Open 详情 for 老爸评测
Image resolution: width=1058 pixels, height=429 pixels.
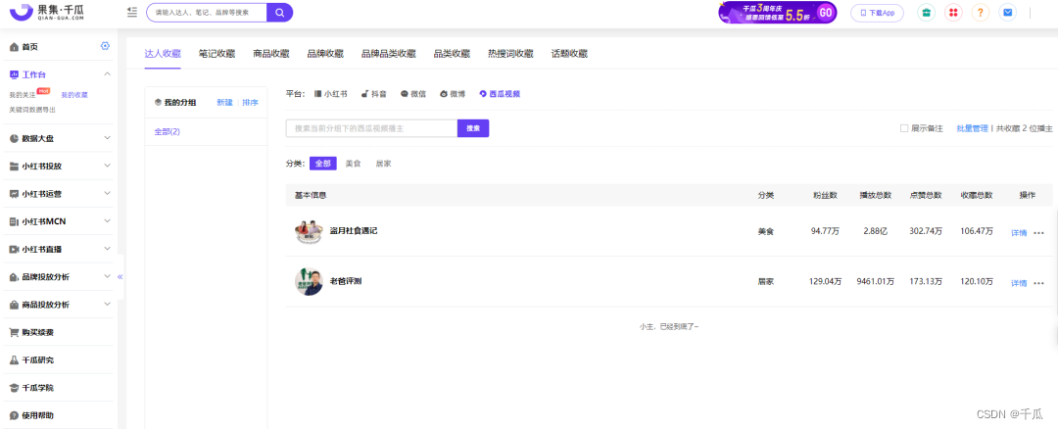click(1019, 283)
